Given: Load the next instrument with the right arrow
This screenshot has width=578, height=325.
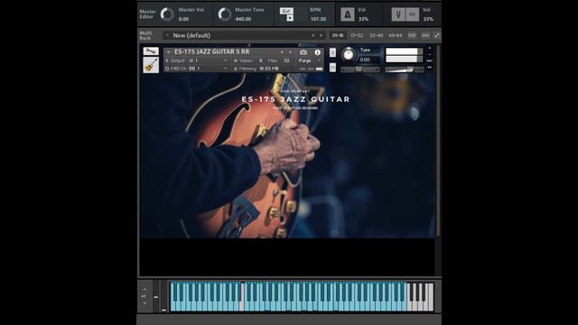Looking at the screenshot, I should (291, 52).
